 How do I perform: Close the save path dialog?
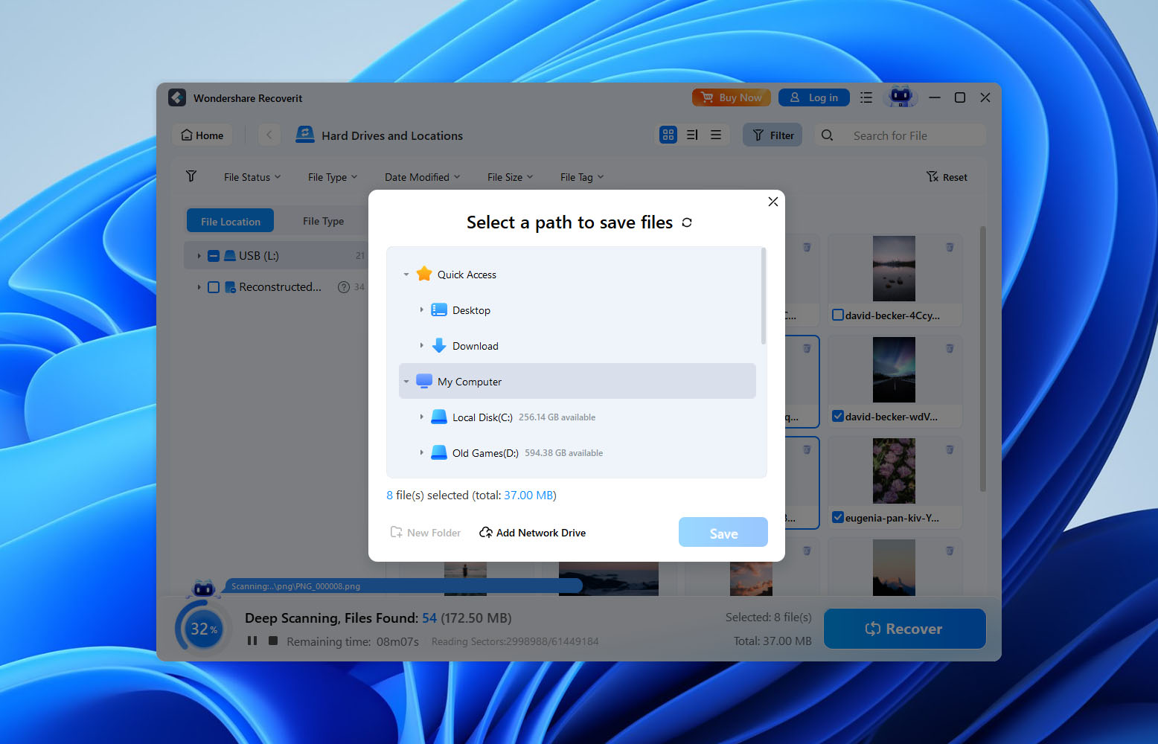[773, 202]
